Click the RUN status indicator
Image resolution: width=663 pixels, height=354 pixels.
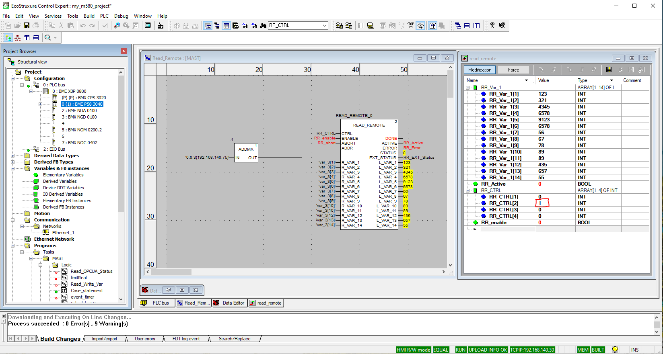click(461, 350)
